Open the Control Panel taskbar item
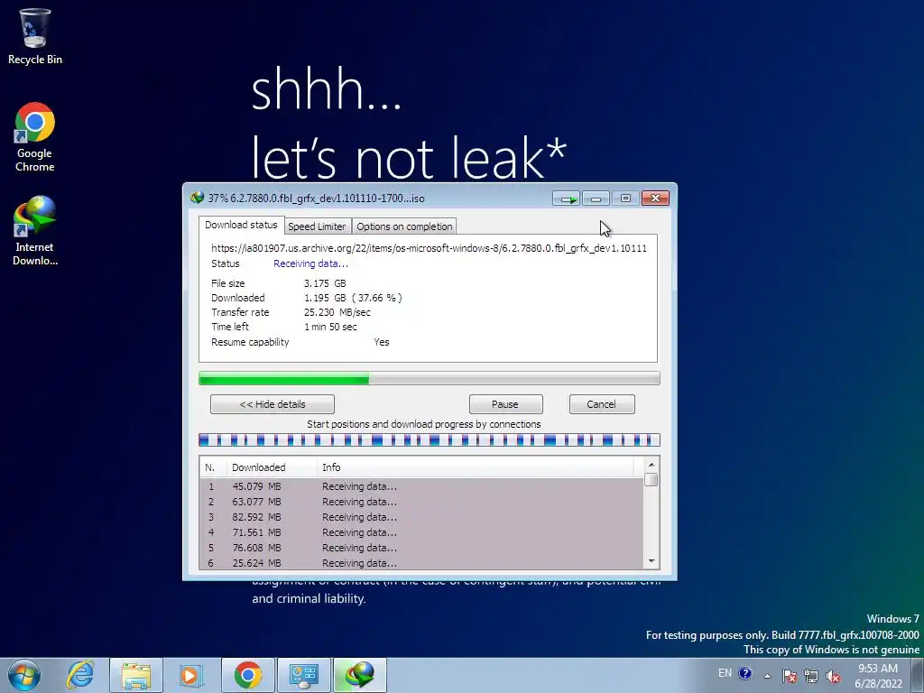The height and width of the screenshot is (693, 924). pyautogui.click(x=304, y=675)
